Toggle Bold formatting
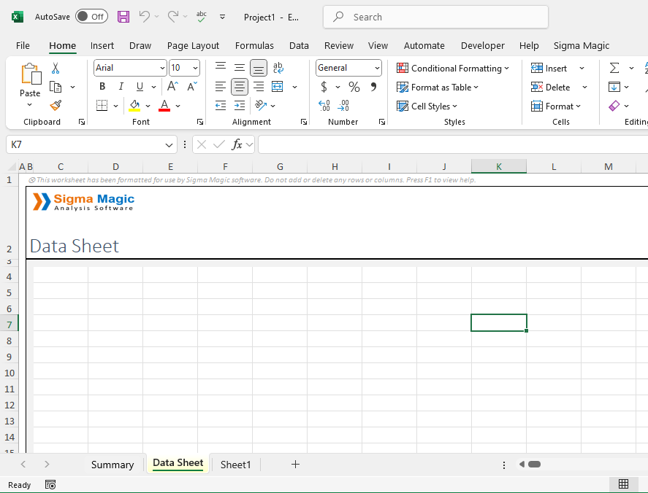 102,87
